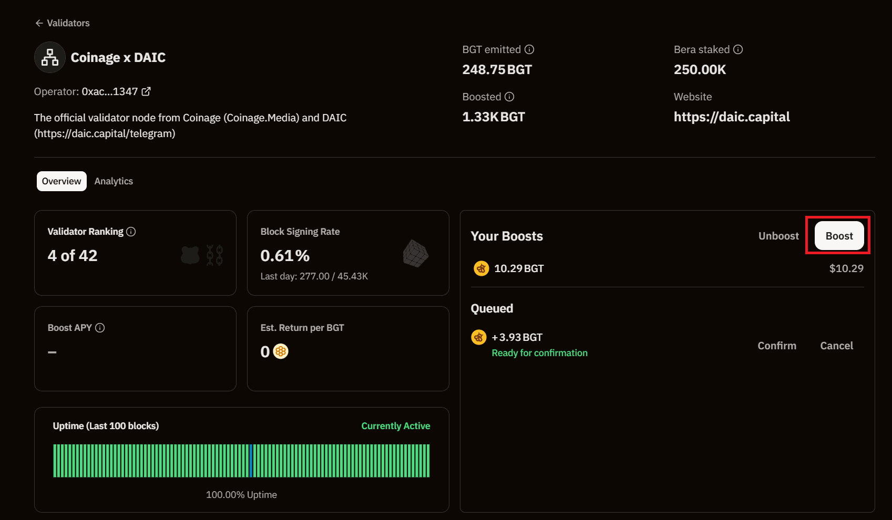892x520 pixels.
Task: Select the Overview tab
Action: pyautogui.click(x=61, y=181)
